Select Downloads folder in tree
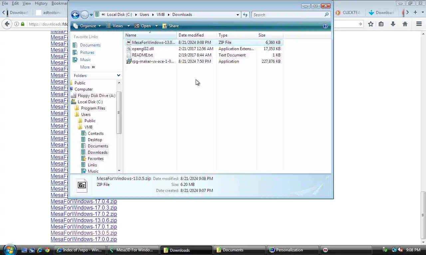Viewport: 426px width, 255px height. tap(98, 152)
